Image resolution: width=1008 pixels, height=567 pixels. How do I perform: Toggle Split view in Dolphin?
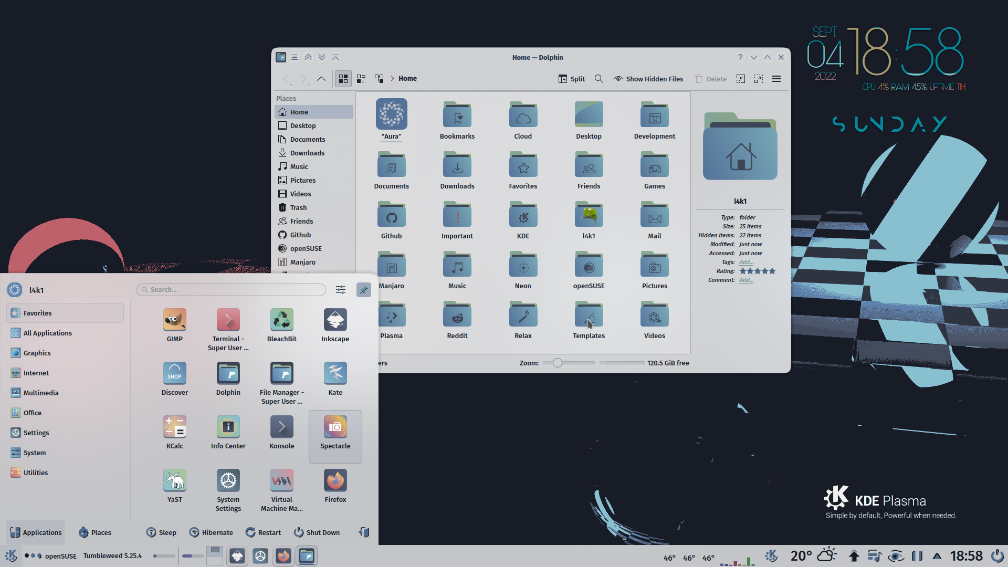[572, 79]
